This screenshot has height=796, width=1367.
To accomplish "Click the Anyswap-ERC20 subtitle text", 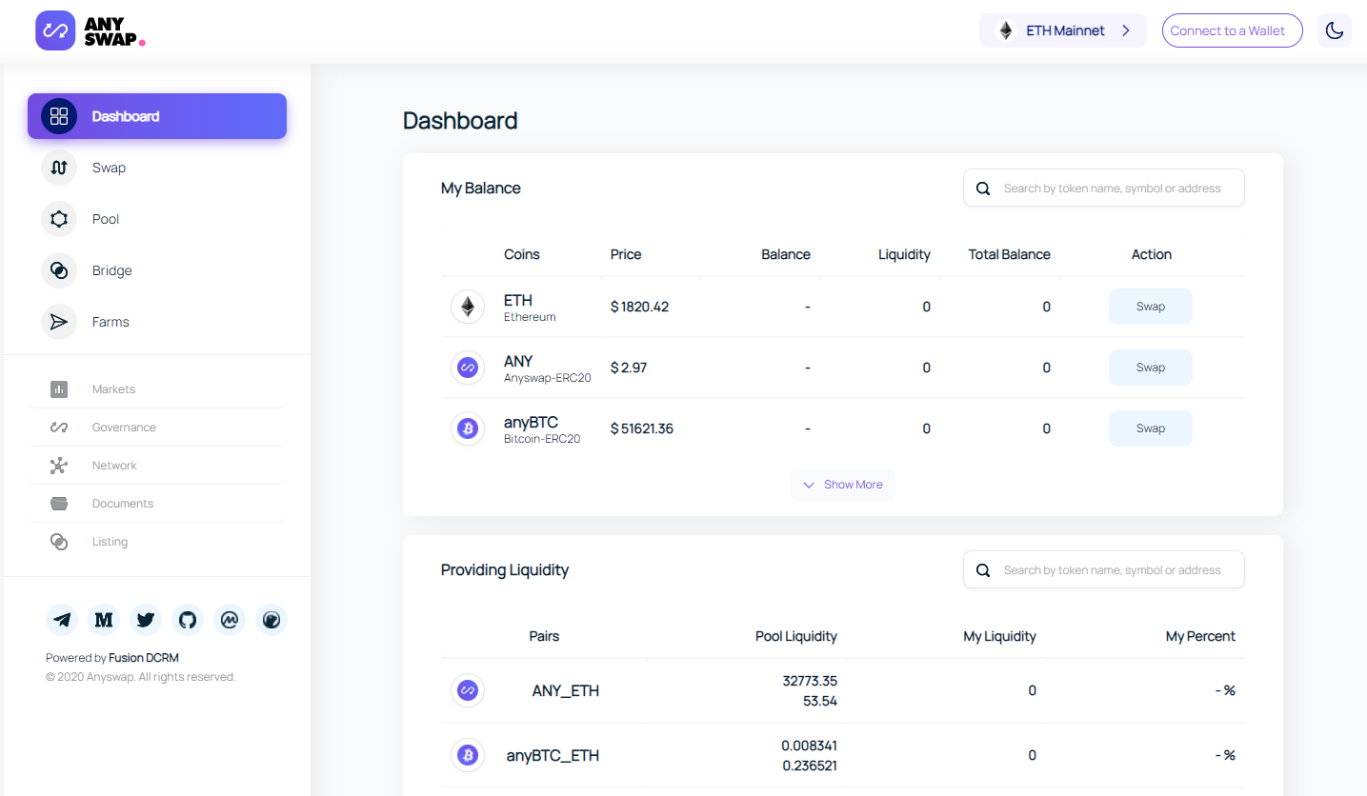I will tap(548, 378).
